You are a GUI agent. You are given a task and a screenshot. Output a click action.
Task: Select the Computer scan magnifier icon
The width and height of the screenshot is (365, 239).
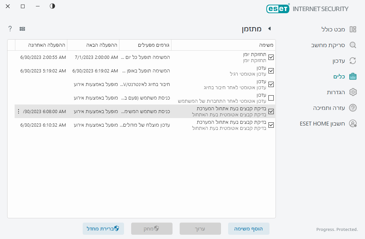[353, 45]
